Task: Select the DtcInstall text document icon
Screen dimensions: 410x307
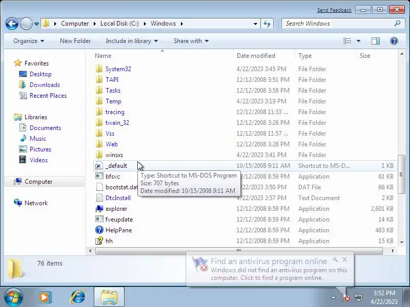Action: click(99, 198)
